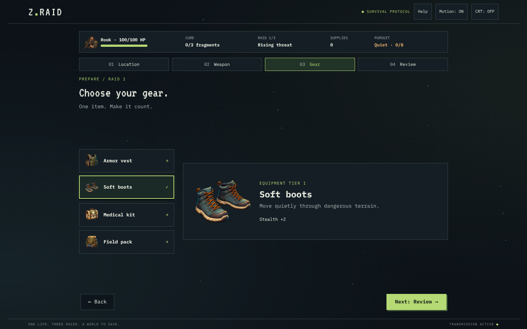Screen dimensions: 527x329
Task: Click the Supplies value '0'
Action: coord(332,45)
